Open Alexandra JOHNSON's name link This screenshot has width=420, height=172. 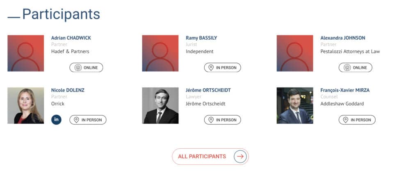[x=342, y=38]
